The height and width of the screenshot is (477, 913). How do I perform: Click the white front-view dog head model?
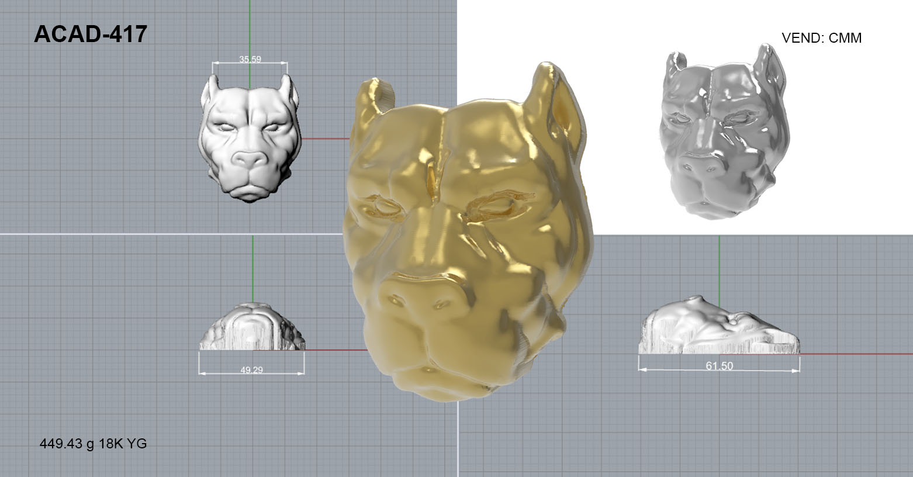(250, 138)
